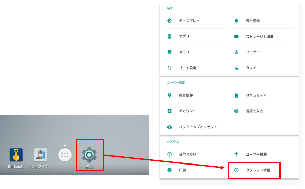
Task: Open the Earthworks app icon
Action: (16, 155)
